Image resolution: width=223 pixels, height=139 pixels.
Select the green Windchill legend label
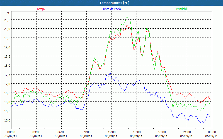[182, 9]
